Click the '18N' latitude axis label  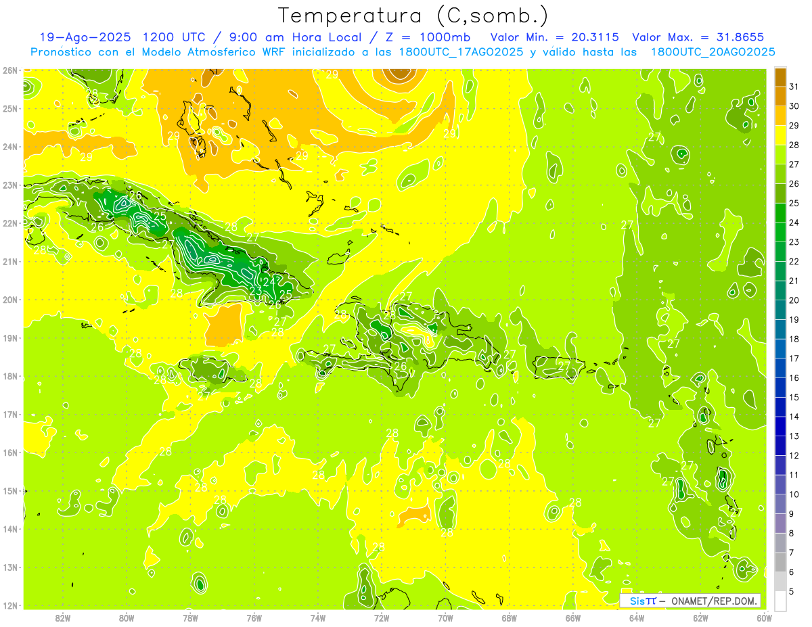click(10, 376)
